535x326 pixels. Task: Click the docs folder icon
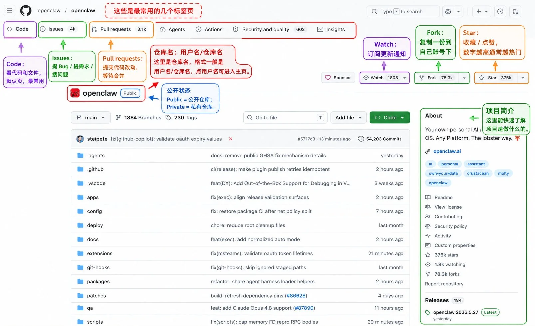pos(80,239)
